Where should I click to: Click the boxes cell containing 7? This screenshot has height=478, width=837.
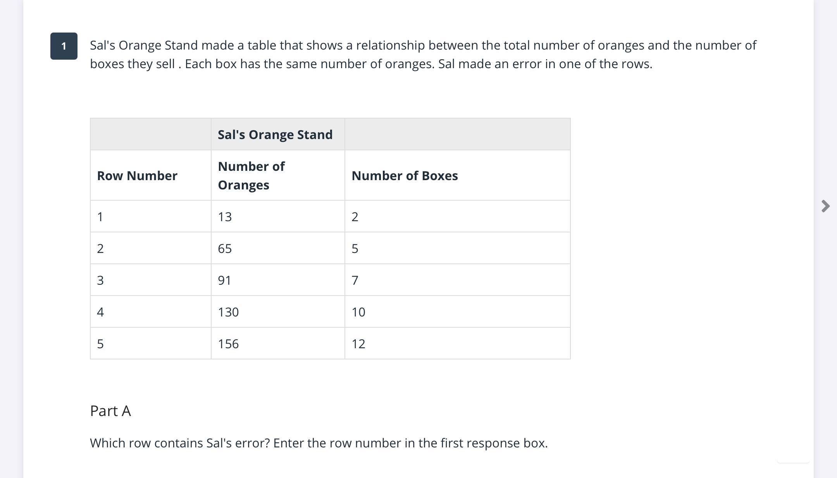(355, 280)
